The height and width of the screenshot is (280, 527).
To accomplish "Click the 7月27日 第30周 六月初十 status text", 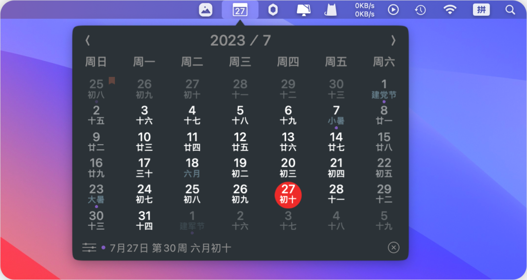I will click(x=170, y=248).
